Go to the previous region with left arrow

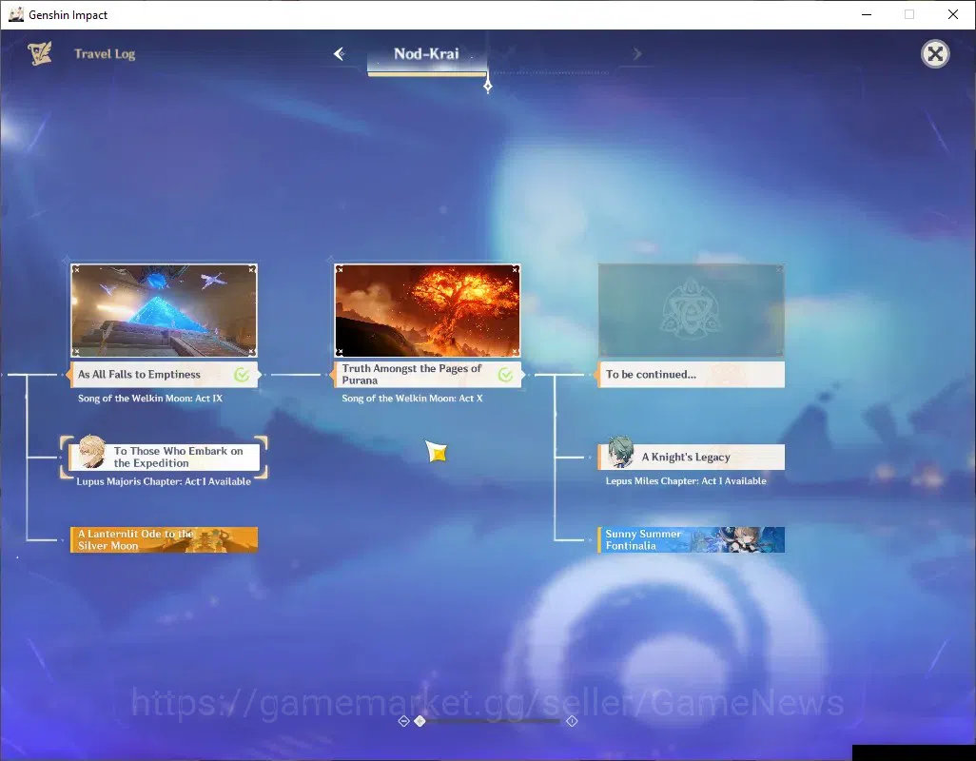(x=340, y=54)
